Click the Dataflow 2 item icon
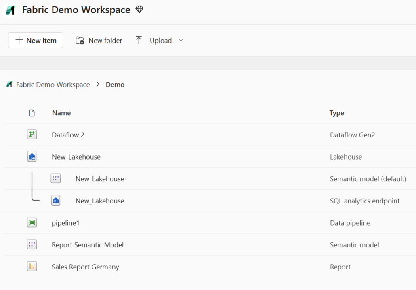Viewport: 416px width, 290px height. tap(32, 135)
